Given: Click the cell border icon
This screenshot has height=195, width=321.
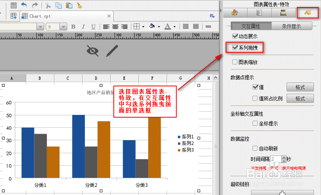Looking at the screenshot, I should 136,27.
